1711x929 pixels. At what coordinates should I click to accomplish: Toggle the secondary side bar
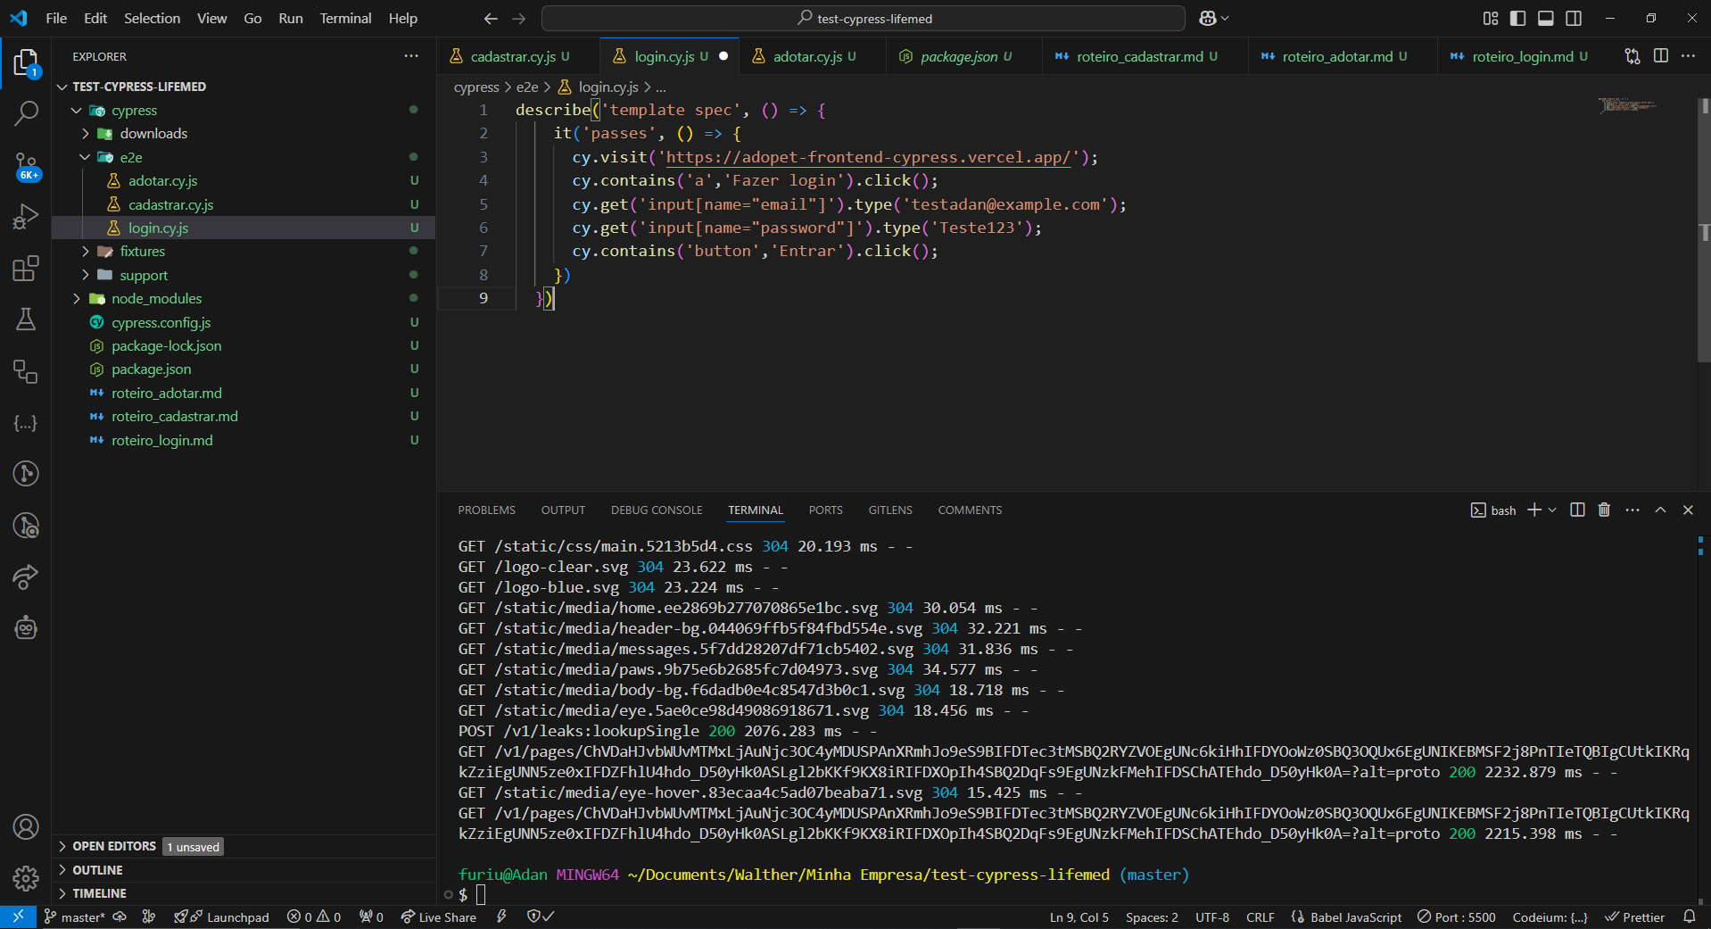(1574, 18)
